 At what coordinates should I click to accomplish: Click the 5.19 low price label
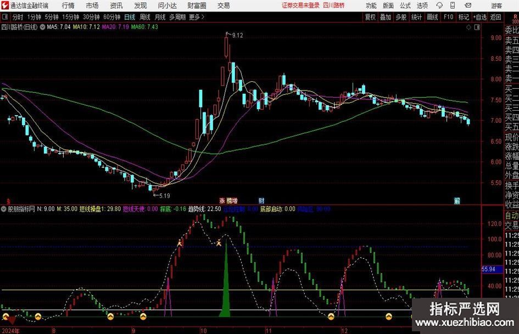pyautogui.click(x=165, y=196)
